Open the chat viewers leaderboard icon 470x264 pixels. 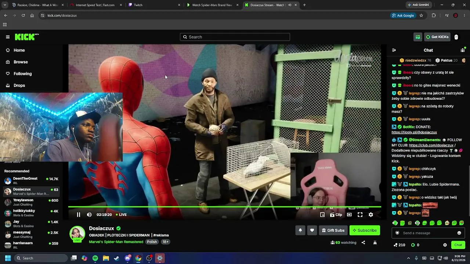(463, 50)
